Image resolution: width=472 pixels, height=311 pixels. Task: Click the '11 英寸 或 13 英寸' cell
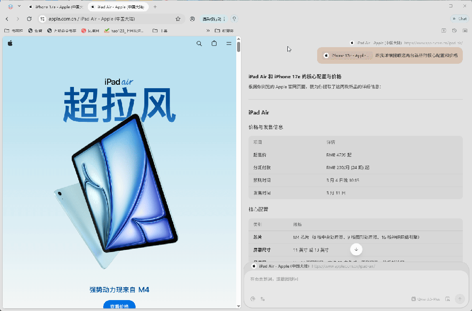311,250
